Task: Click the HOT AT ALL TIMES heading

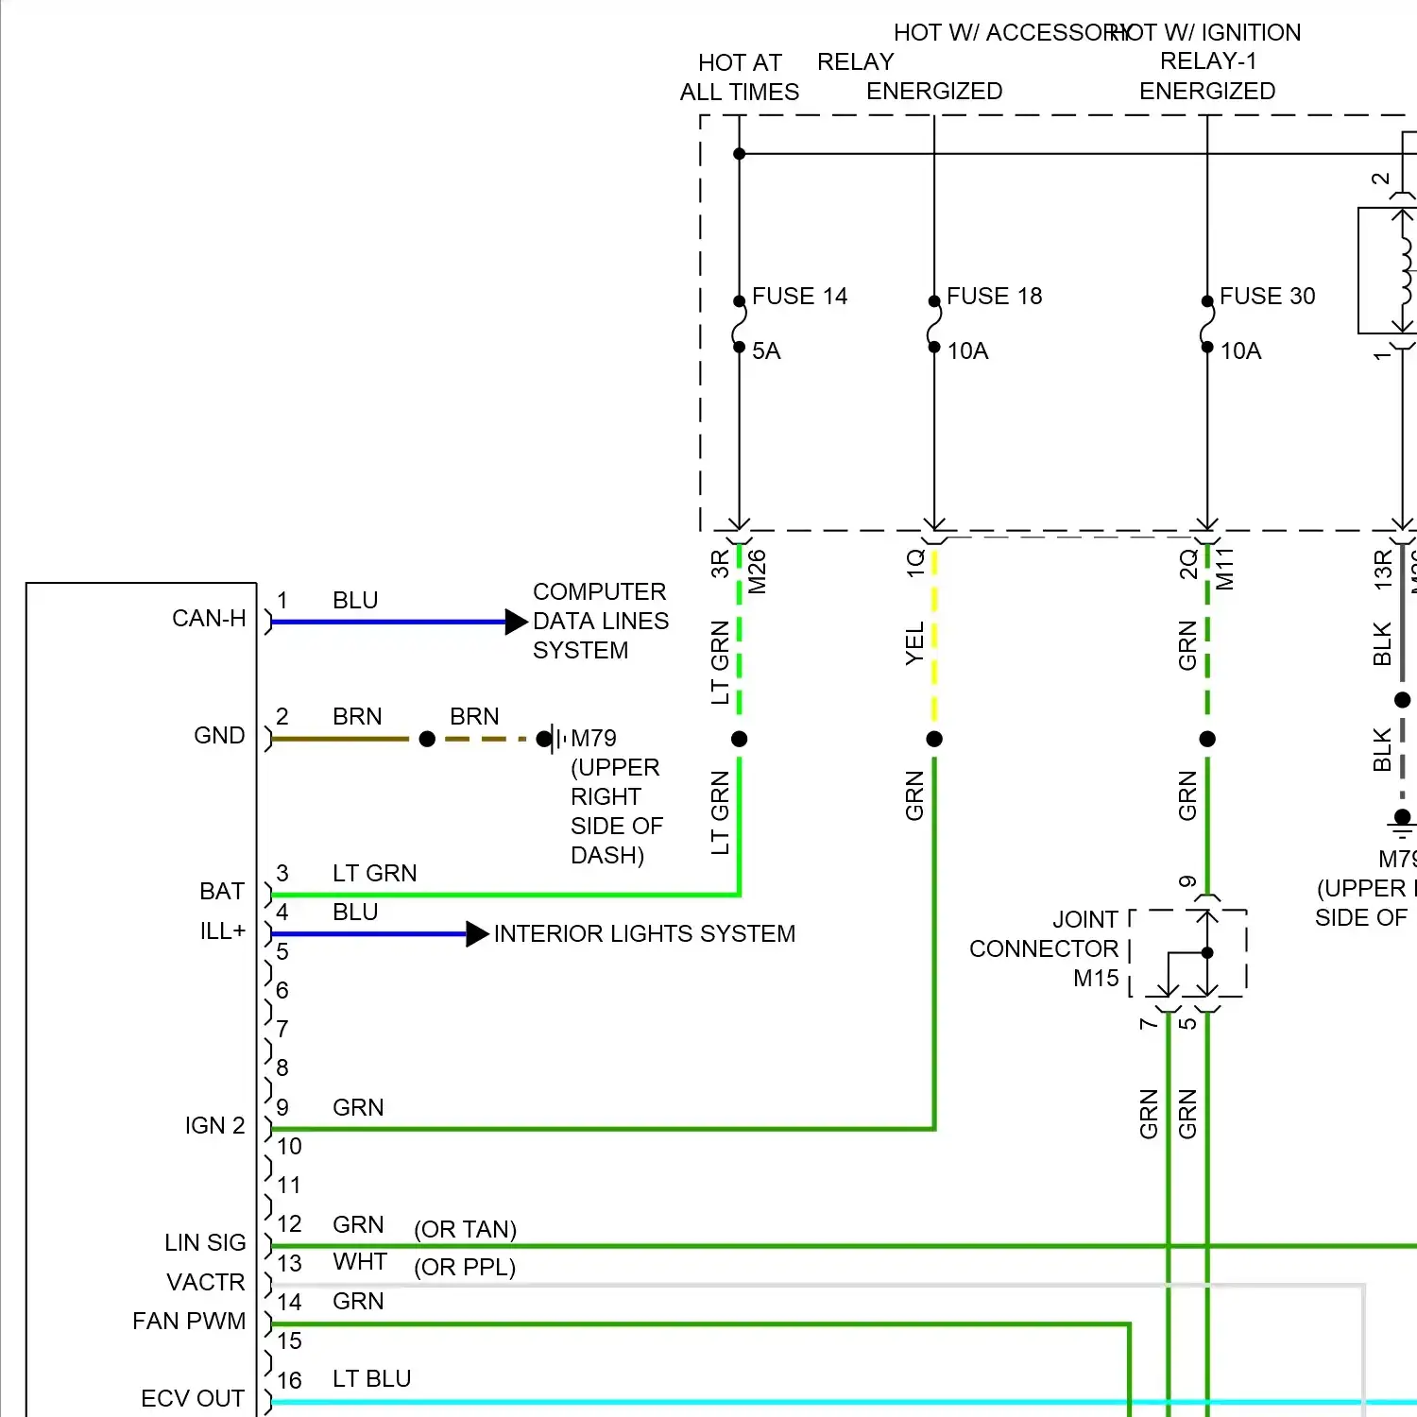Action: point(740,77)
